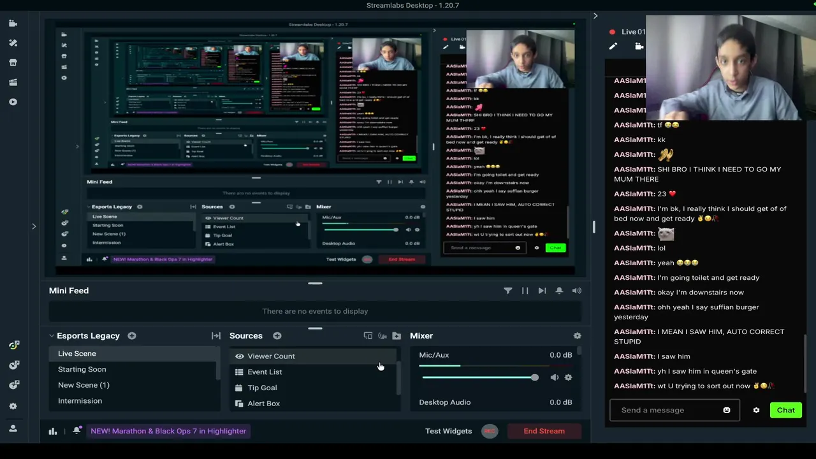The height and width of the screenshot is (459, 816).
Task: Click the green Chat send button
Action: pyautogui.click(x=785, y=411)
